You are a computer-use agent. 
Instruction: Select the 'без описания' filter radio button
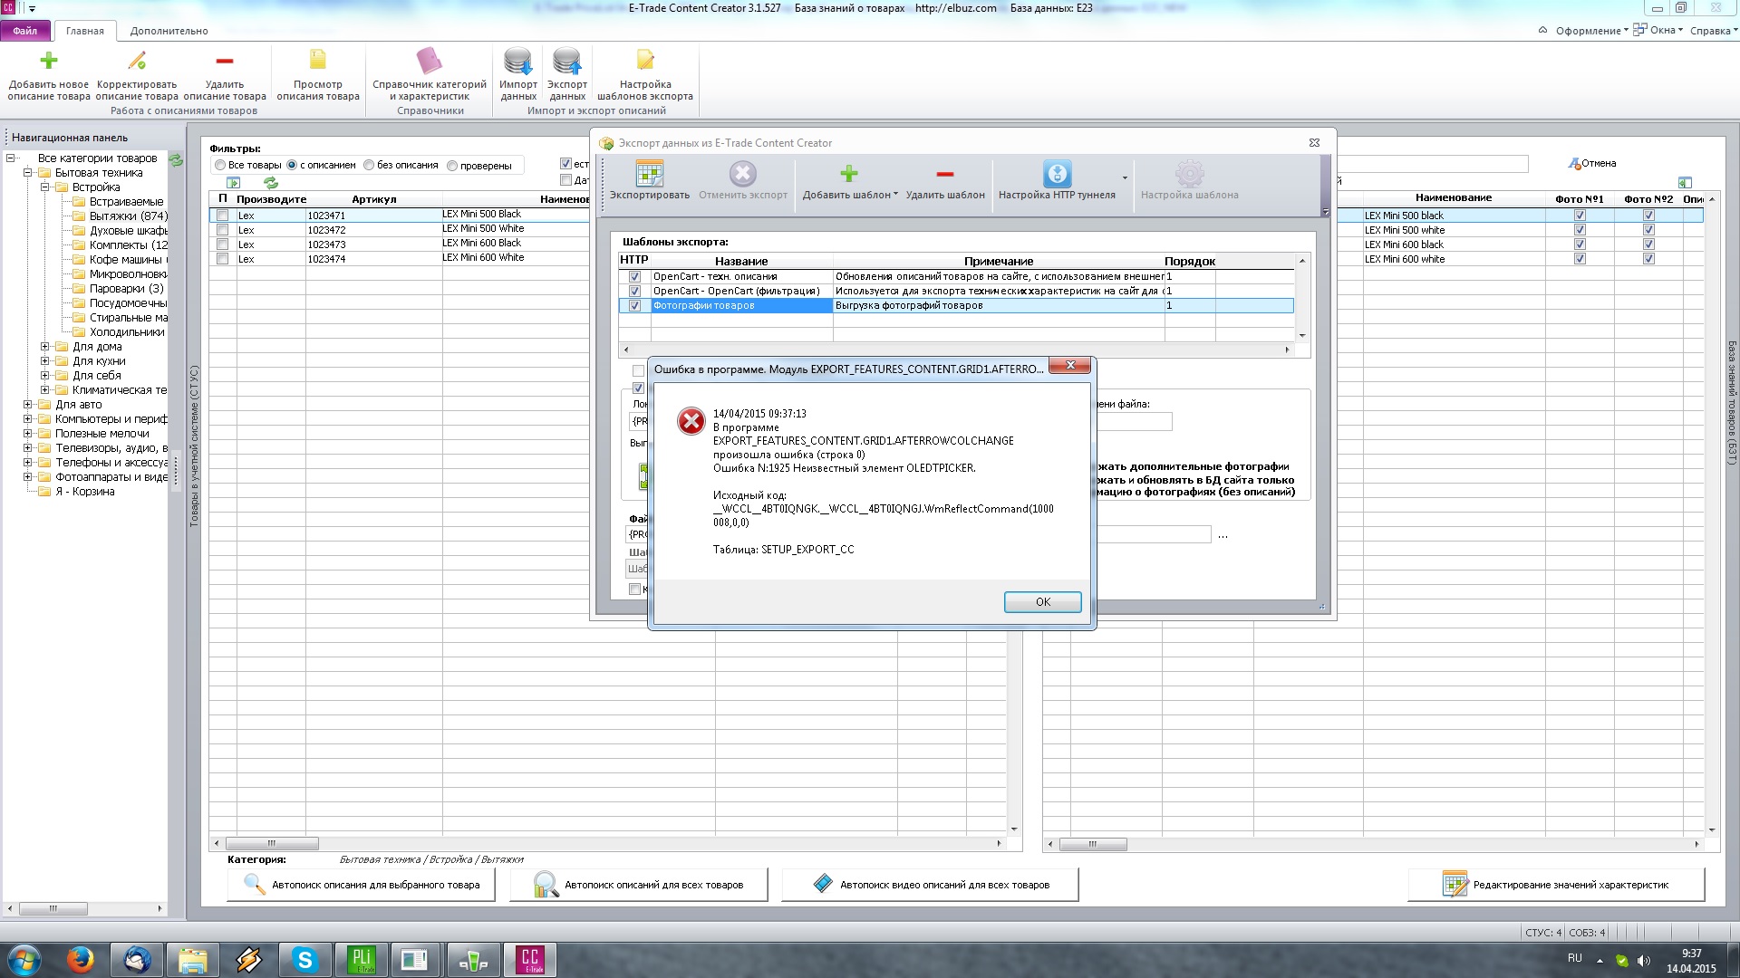[369, 166]
